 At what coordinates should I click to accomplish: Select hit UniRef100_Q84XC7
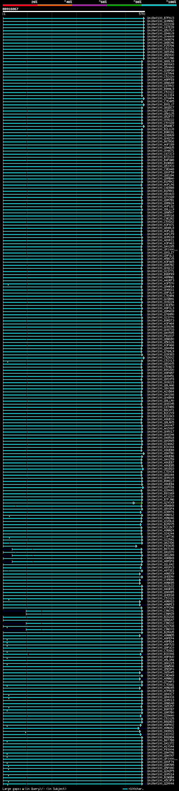(160, 694)
